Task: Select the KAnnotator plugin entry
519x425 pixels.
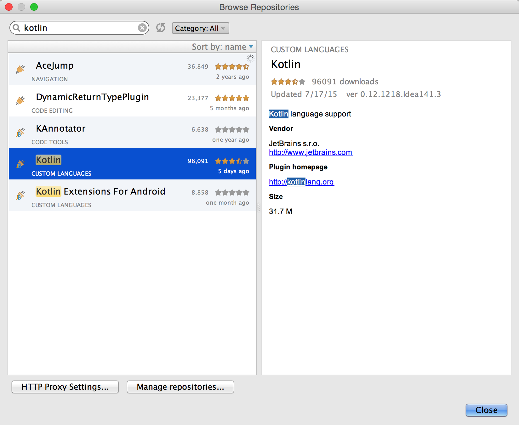Action: coord(132,132)
